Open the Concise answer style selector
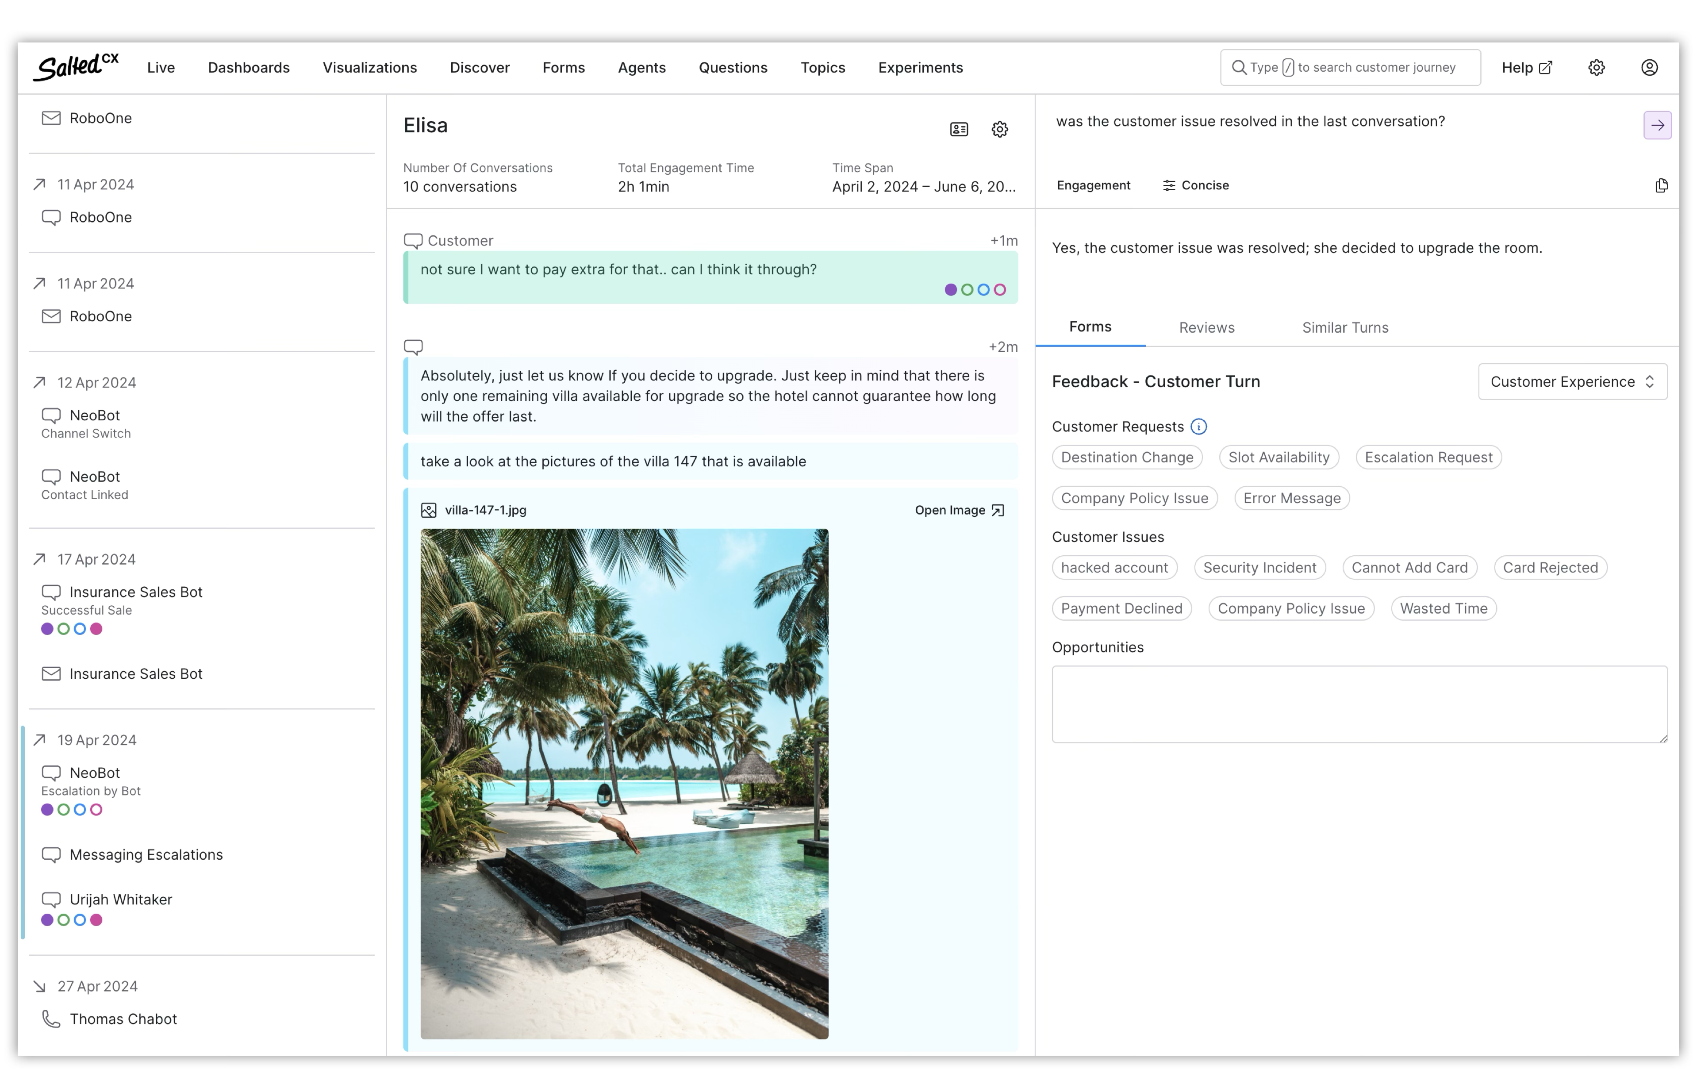The width and height of the screenshot is (1697, 1069). [1195, 185]
